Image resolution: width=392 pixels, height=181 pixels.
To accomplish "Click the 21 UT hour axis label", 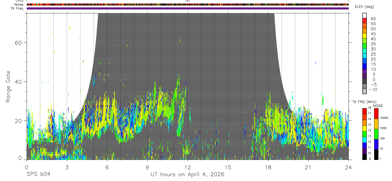I will pyautogui.click(x=308, y=167).
